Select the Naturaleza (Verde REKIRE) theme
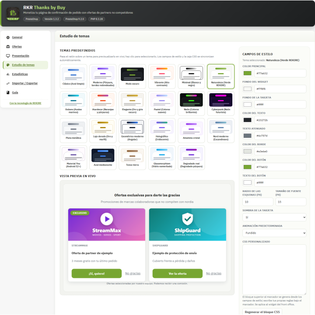Screen dimensions: 315x315 221,77
